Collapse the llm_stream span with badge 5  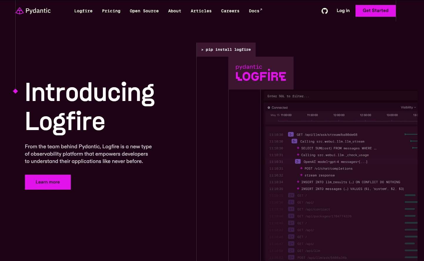[294, 141]
